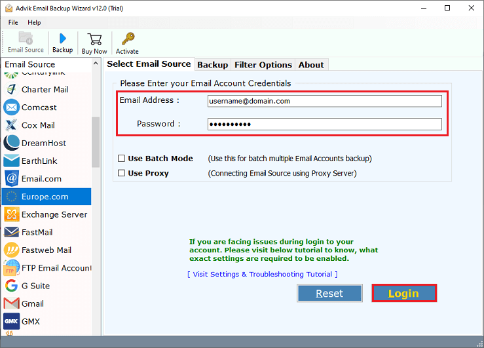Select the Europe.com stars icon
484x348 pixels.
[11, 197]
